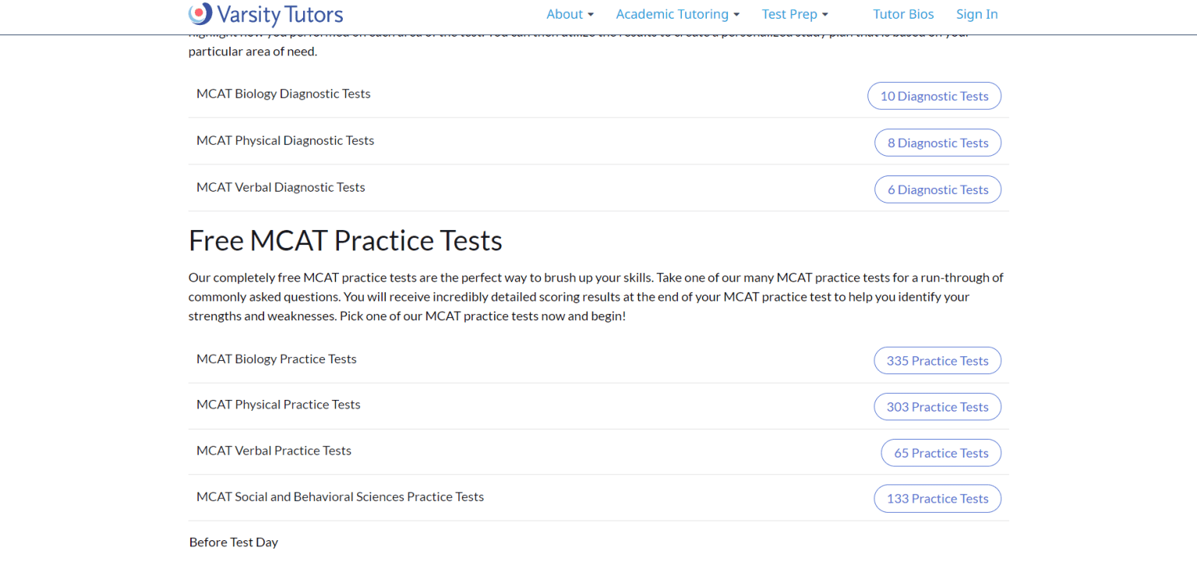Click the MCAT Biology Diagnostic Tests link

coord(284,94)
